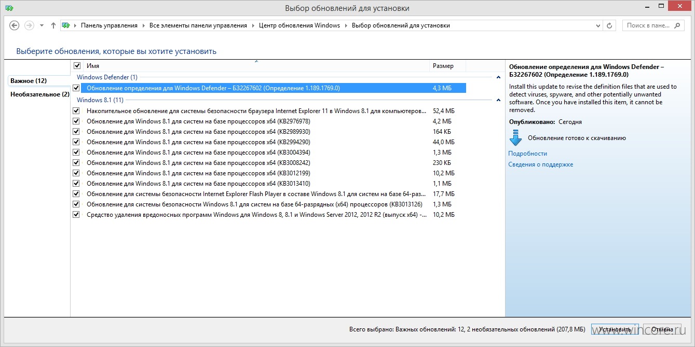Uncheck update KB2994290
The width and height of the screenshot is (695, 347).
(x=76, y=142)
